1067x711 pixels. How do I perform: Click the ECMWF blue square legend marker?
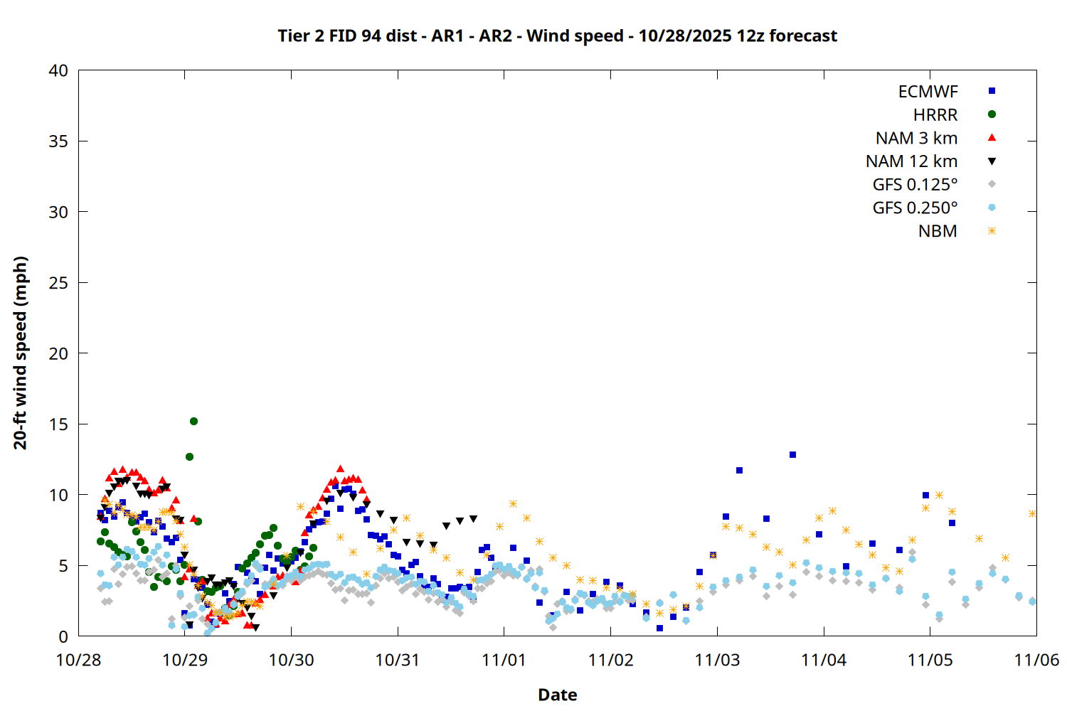click(992, 91)
